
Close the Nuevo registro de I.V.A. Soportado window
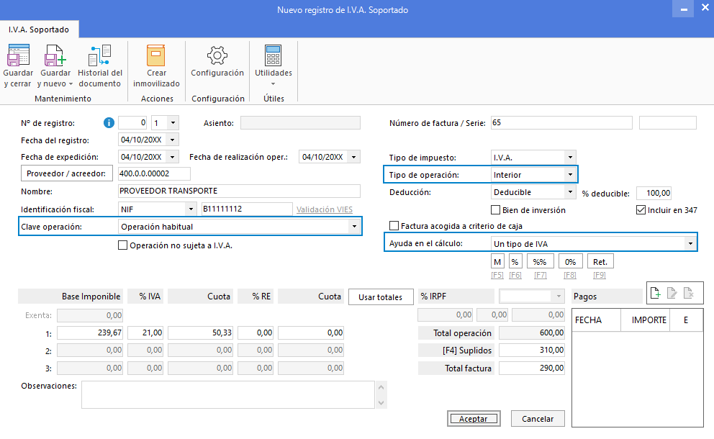(705, 8)
